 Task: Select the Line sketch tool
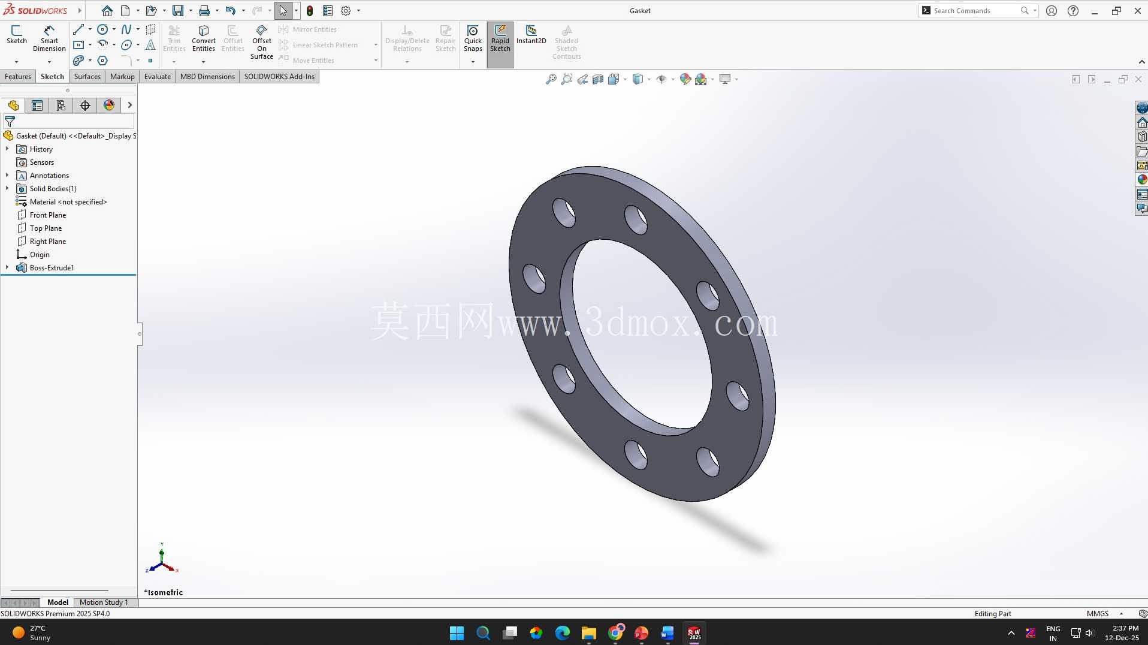(78, 29)
